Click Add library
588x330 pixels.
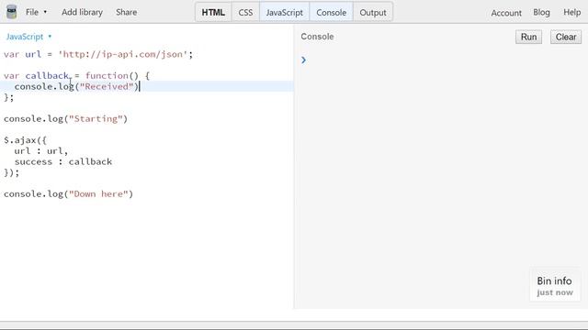point(82,12)
